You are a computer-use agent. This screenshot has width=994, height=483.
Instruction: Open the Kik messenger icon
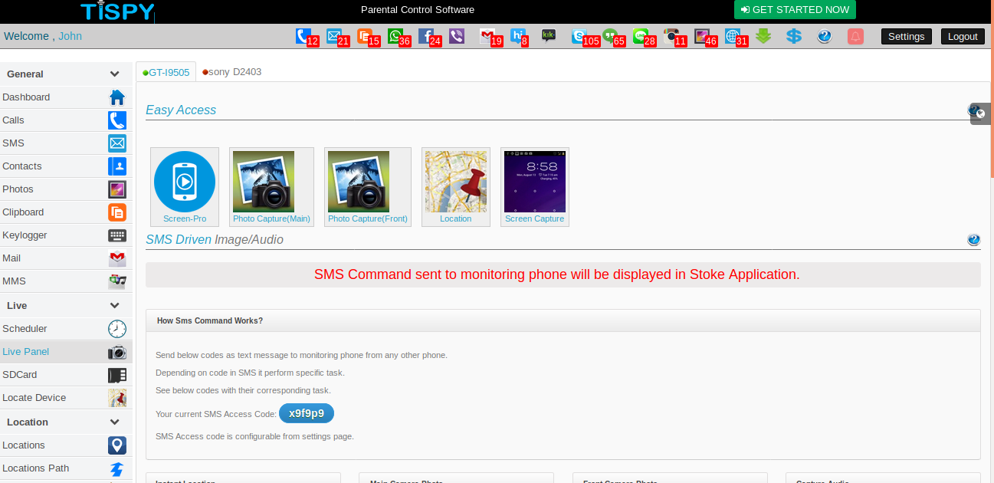549,36
